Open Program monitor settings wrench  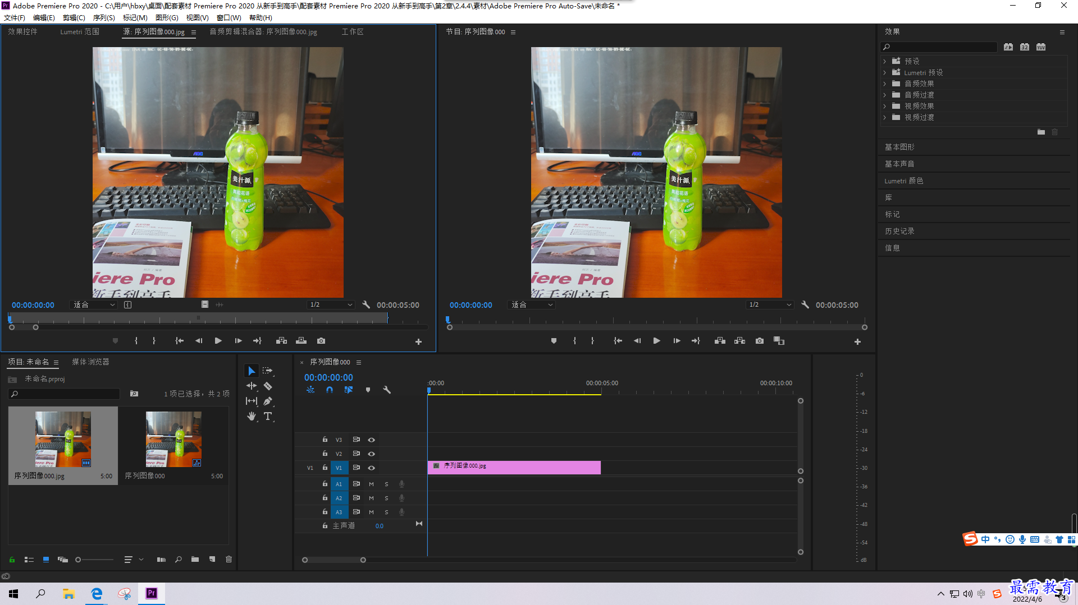coord(805,304)
